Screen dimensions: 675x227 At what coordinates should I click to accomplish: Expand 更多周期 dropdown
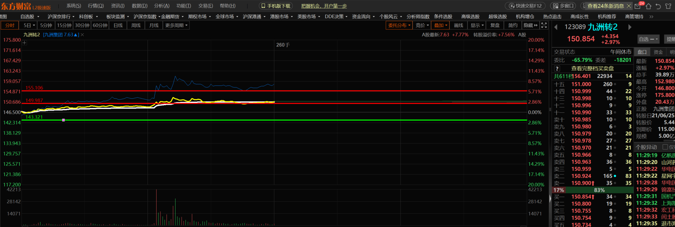tap(176, 25)
